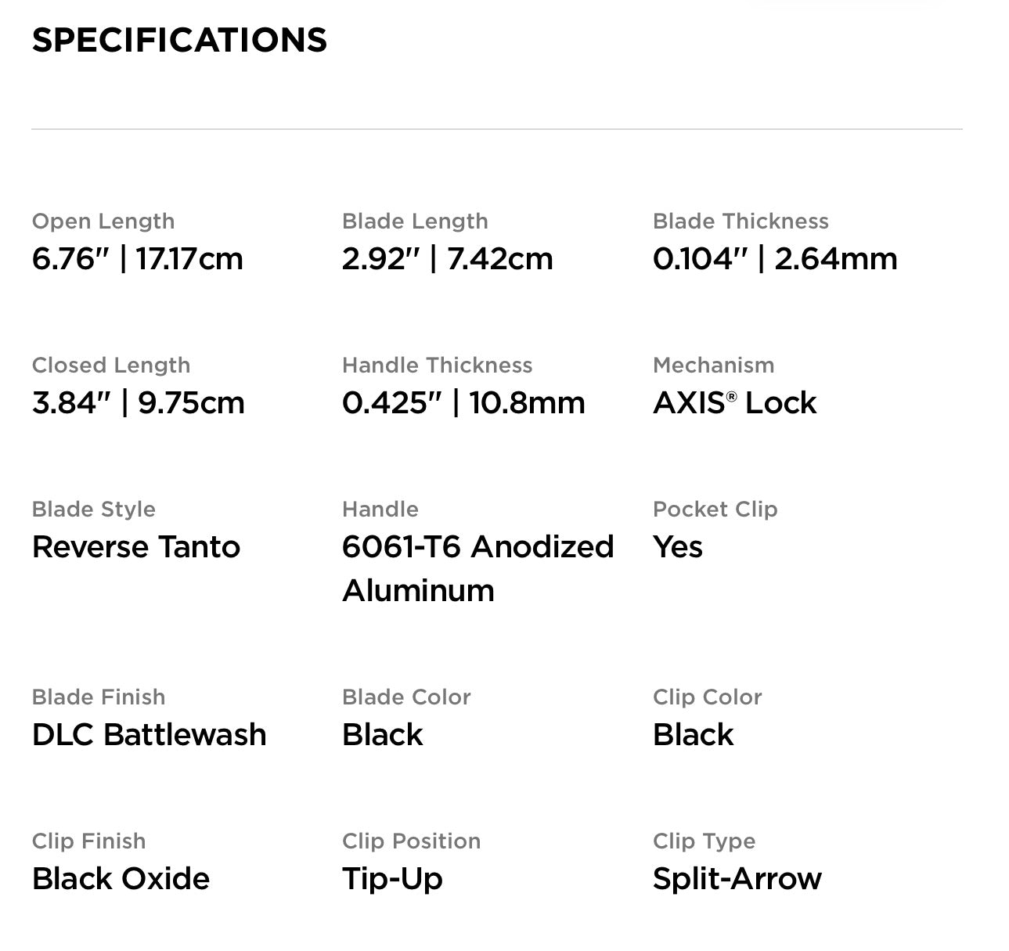Image resolution: width=1009 pixels, height=951 pixels.
Task: Click the DLC Battlewash blade finish text
Action: [150, 735]
